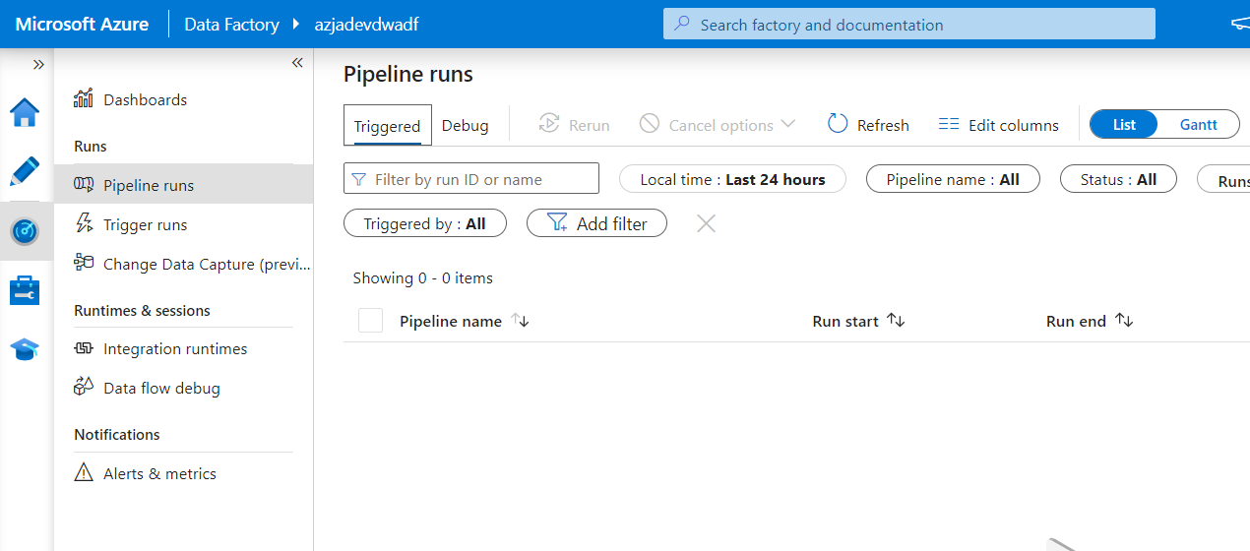Click the Integration runtimes icon

point(84,348)
